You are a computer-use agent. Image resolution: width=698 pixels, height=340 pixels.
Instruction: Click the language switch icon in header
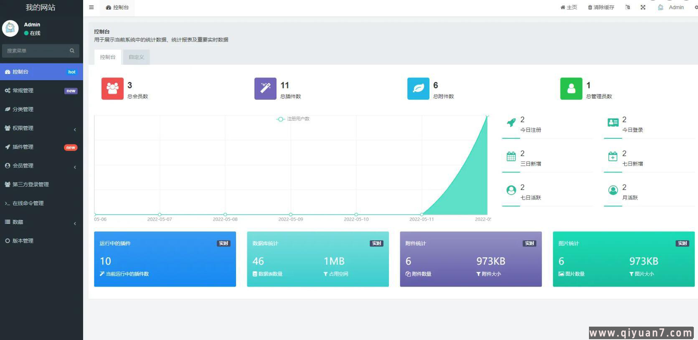pos(627,8)
